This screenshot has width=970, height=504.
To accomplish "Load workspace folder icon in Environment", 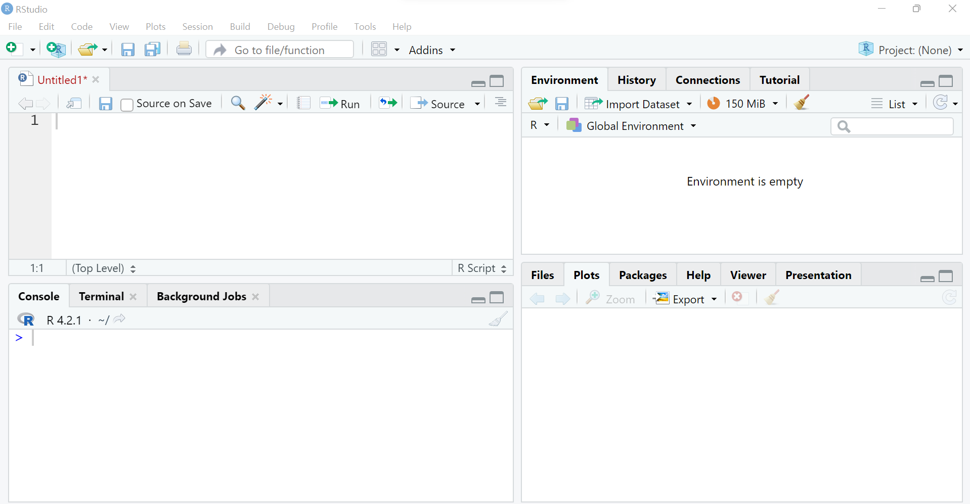I will pyautogui.click(x=538, y=104).
